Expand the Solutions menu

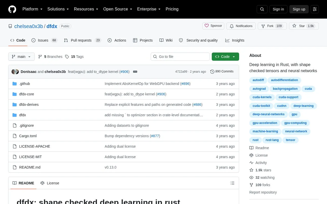click(x=58, y=9)
